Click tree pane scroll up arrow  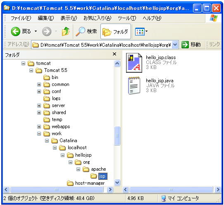pyautogui.click(x=117, y=63)
